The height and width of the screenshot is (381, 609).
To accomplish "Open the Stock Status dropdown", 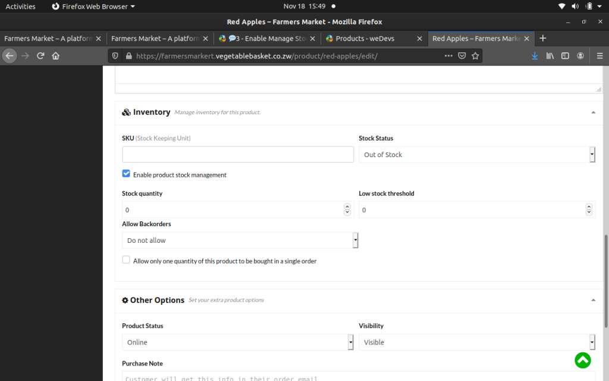I will coord(476,155).
